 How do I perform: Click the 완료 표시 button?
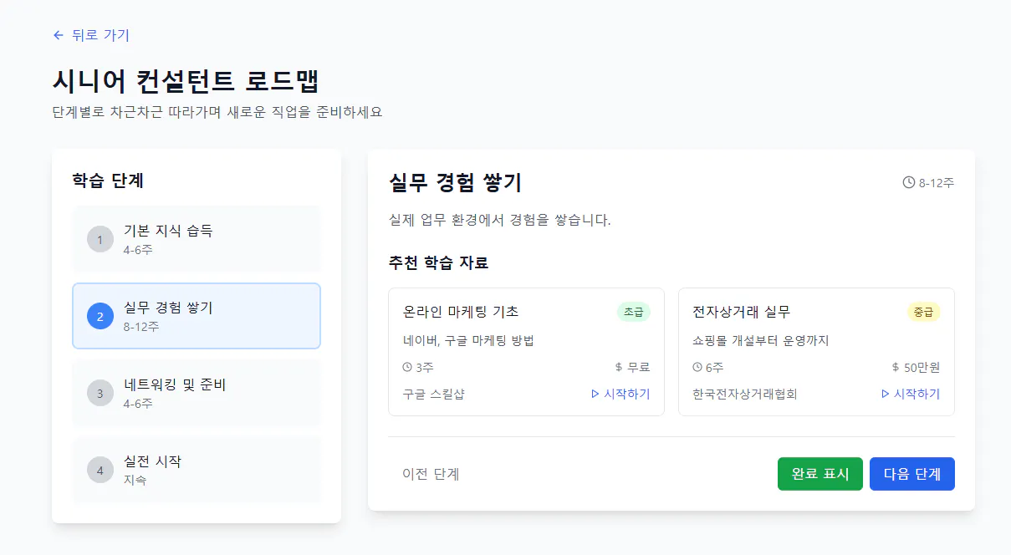point(820,474)
